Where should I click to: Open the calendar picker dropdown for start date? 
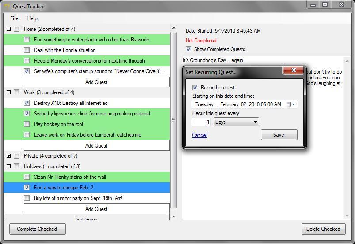(291, 104)
